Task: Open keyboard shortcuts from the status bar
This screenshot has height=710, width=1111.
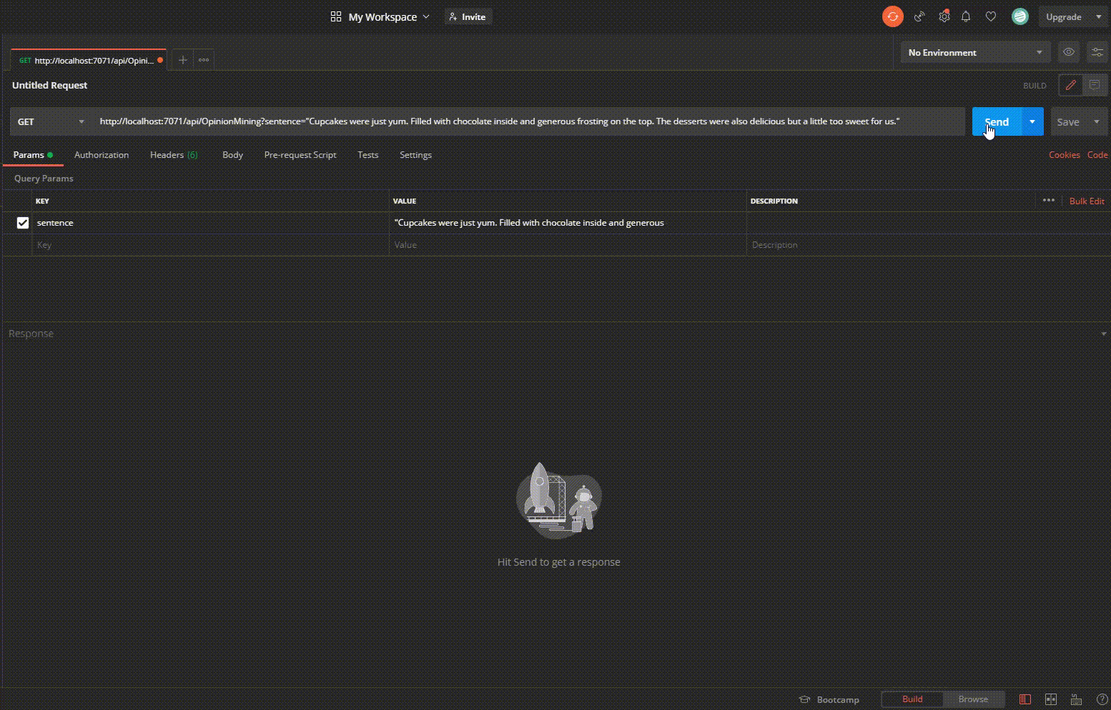Action: tap(1077, 699)
